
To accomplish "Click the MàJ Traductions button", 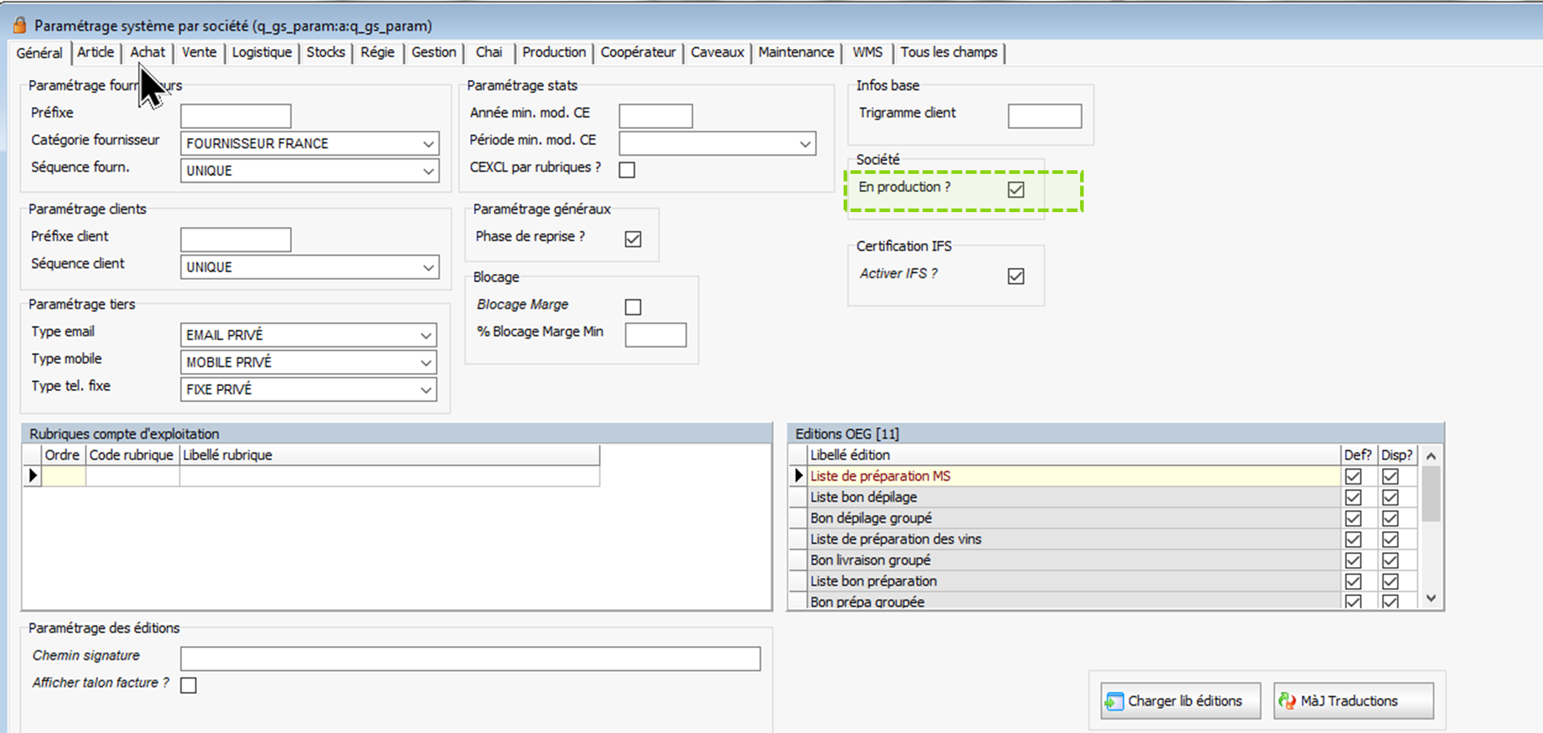I will click(1353, 701).
